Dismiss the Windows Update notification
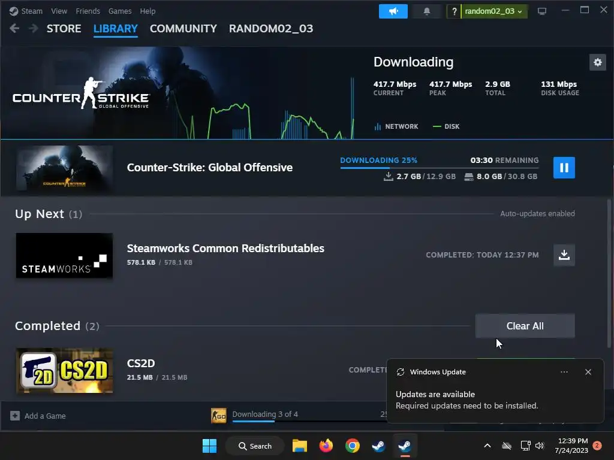 (x=588, y=372)
